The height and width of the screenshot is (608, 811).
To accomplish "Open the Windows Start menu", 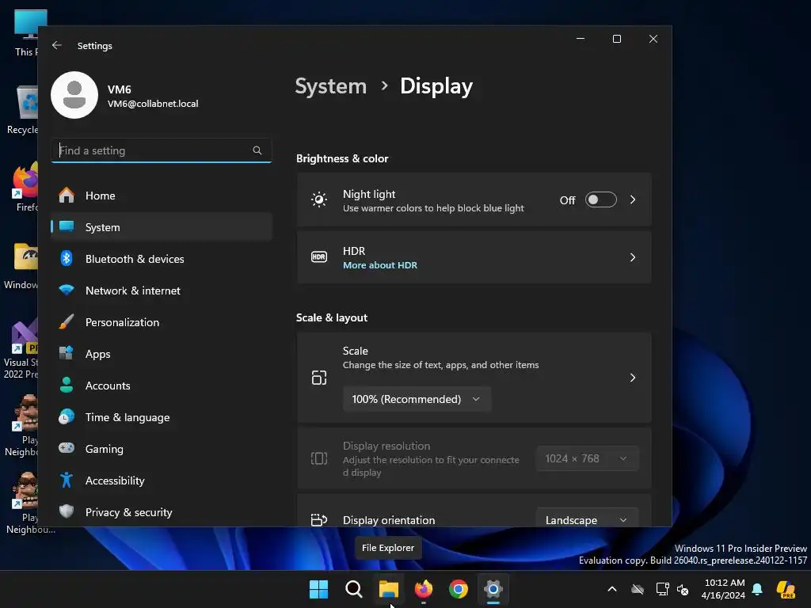I will point(318,589).
